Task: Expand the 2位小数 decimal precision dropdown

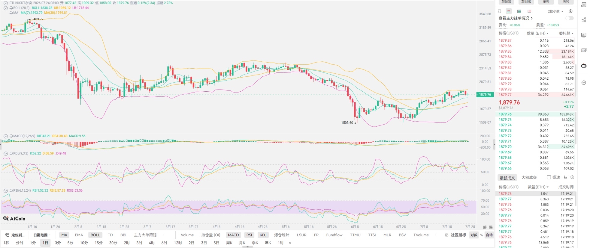Action: click(x=555, y=11)
